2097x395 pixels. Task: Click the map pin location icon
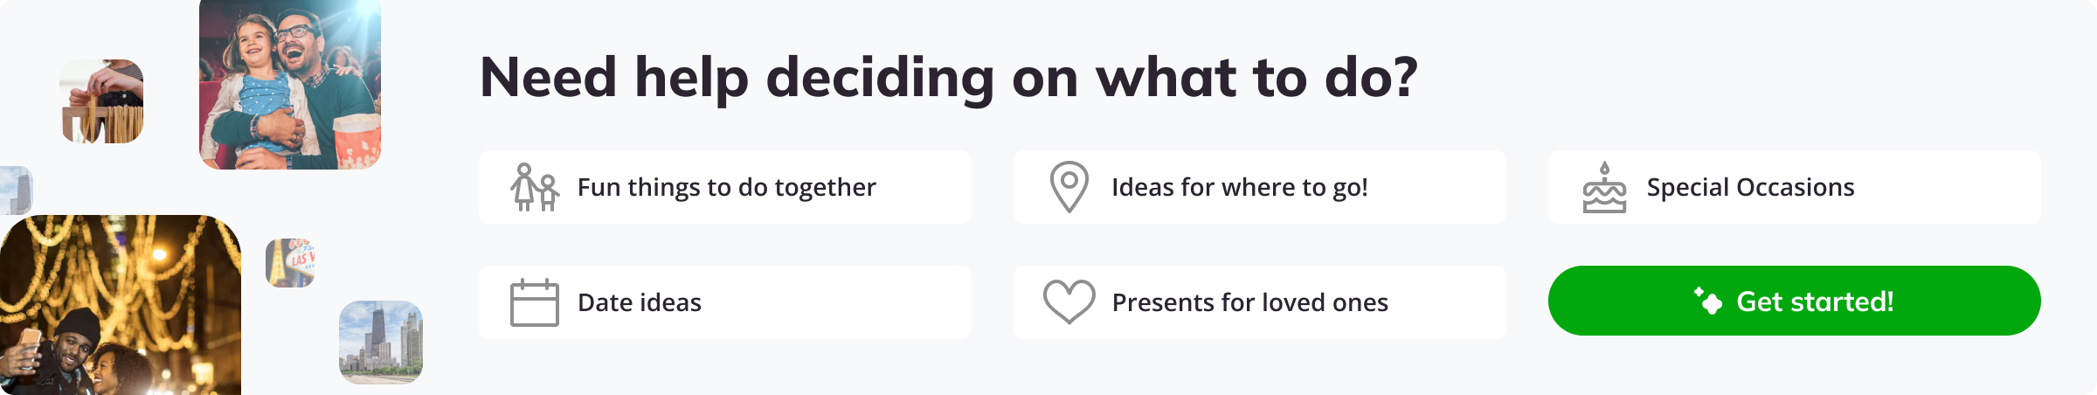(1069, 187)
